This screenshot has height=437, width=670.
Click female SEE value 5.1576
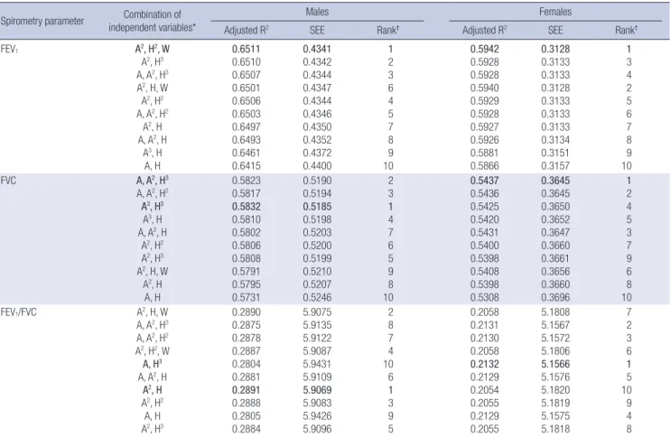click(x=555, y=377)
